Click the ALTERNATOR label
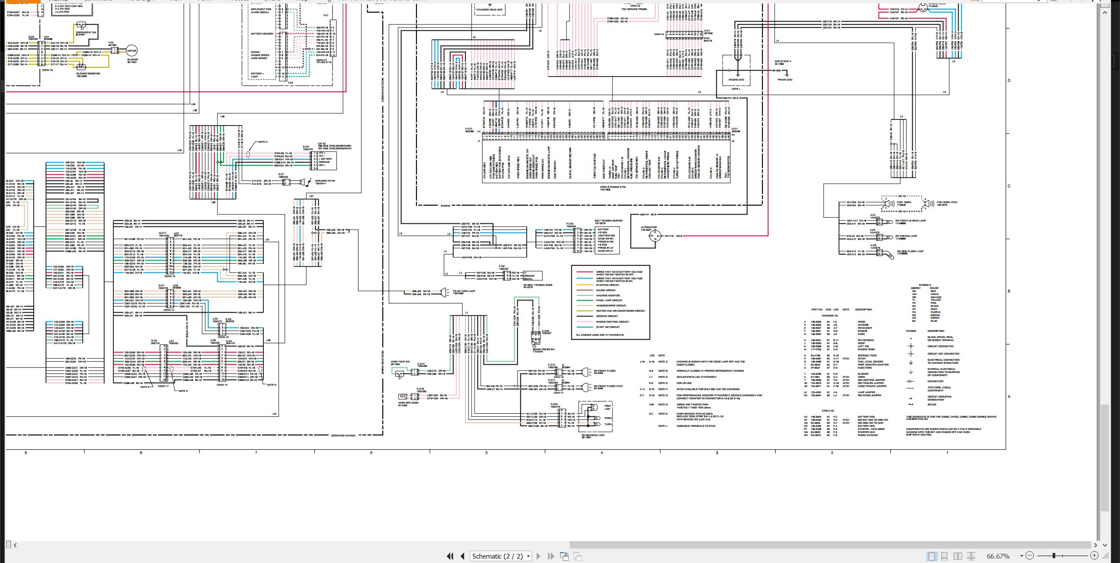 [x=648, y=227]
